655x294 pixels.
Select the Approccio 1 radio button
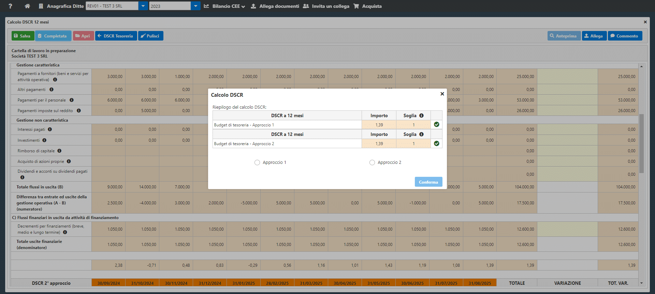pyautogui.click(x=257, y=163)
